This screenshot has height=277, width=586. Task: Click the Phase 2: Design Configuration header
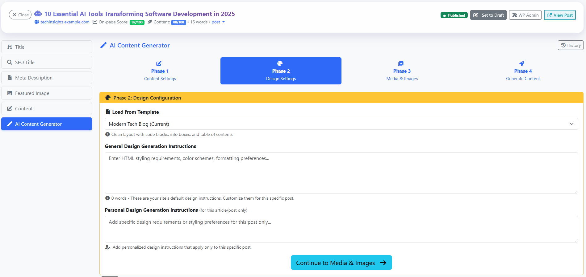(x=341, y=98)
